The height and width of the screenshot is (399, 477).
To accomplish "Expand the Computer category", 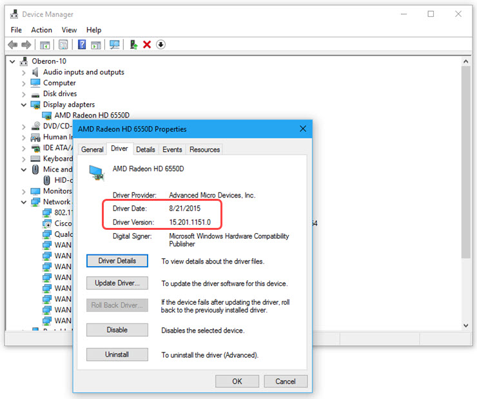I will pyautogui.click(x=24, y=83).
